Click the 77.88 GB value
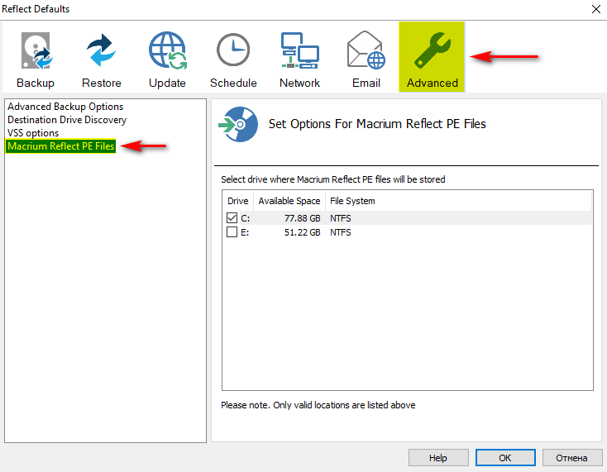The height and width of the screenshot is (472, 607). pyautogui.click(x=302, y=218)
